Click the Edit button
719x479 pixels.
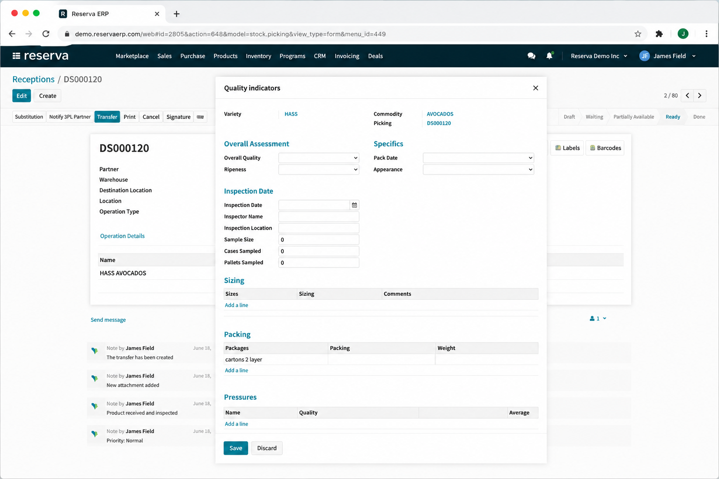[22, 95]
